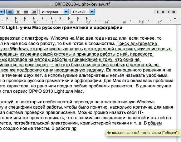The height and width of the screenshot is (142, 181).
Task: Grab the right margin indent marker on ruler
Action: (x=175, y=18)
